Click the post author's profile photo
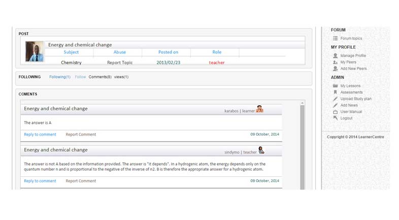Image resolution: width=399 pixels, height=220 pixels. pyautogui.click(x=35, y=51)
